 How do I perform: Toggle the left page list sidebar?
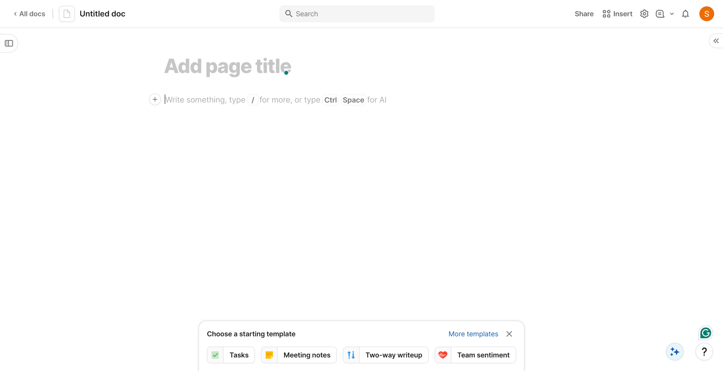[9, 43]
